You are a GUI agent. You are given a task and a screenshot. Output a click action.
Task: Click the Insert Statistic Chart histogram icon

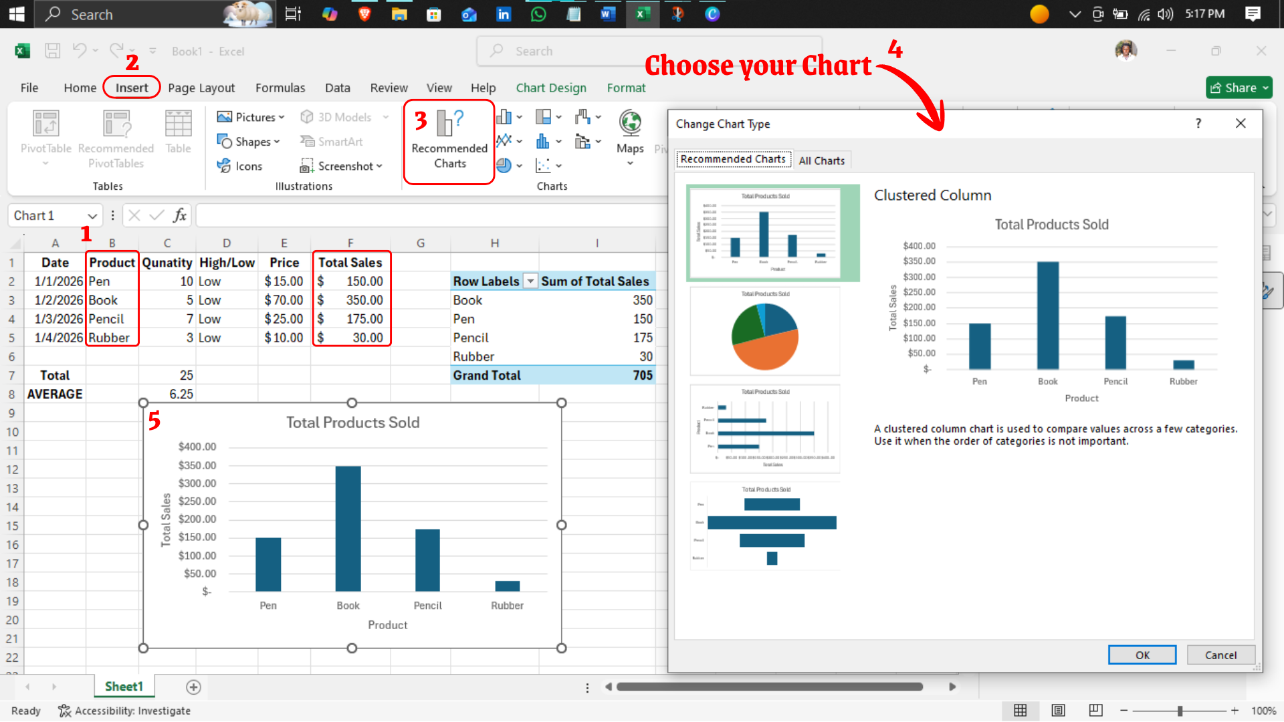tap(543, 141)
